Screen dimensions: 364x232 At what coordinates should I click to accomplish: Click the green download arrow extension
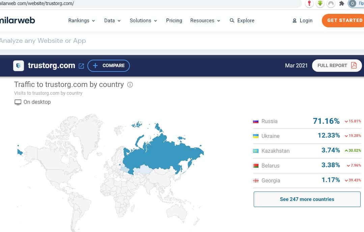tap(320, 4)
